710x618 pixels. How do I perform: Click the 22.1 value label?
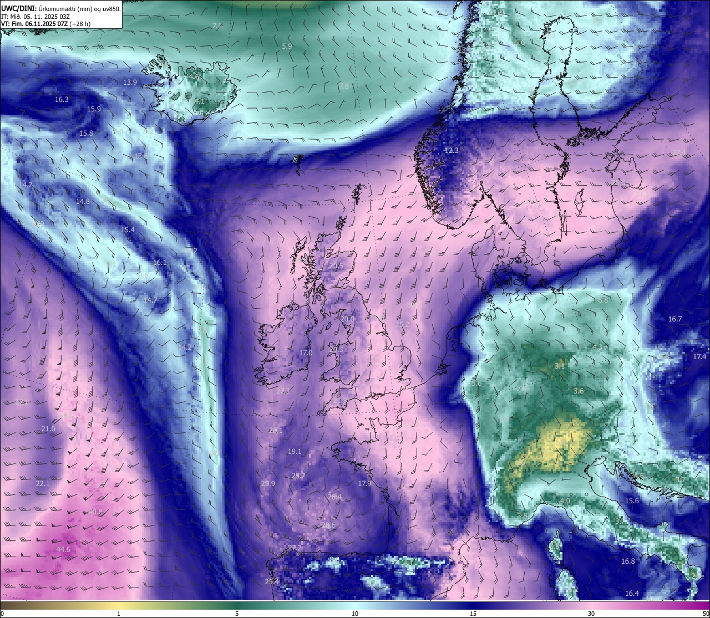[43, 484]
